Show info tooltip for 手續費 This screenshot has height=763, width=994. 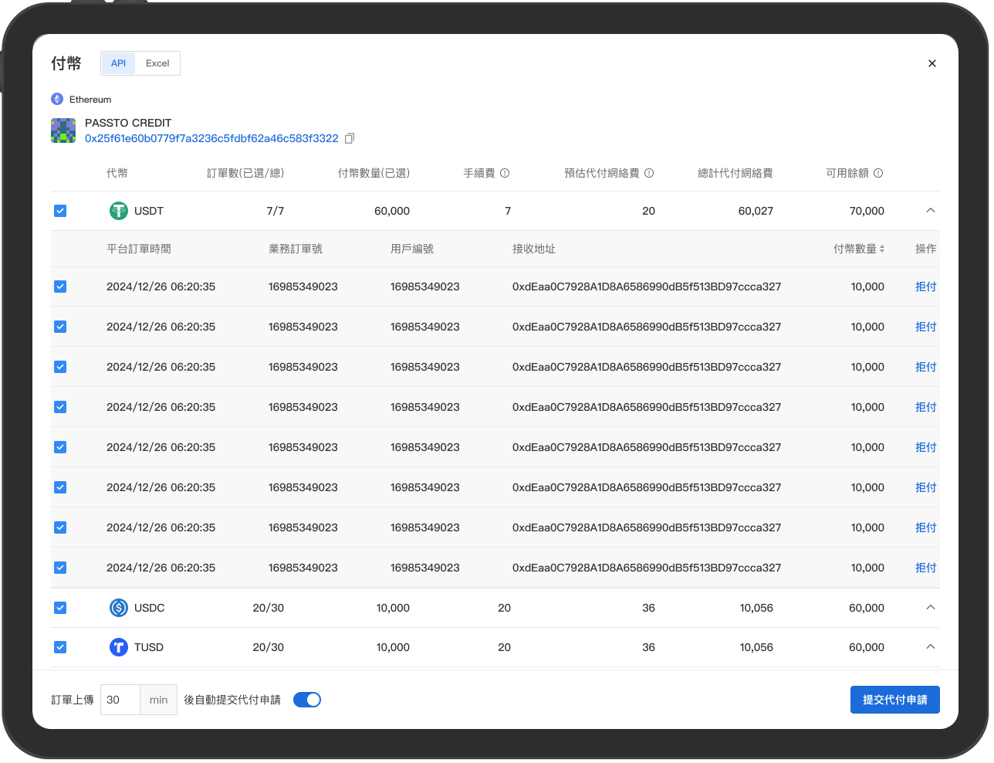pyautogui.click(x=505, y=173)
